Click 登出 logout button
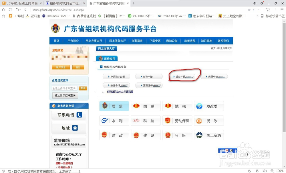286x173 pixels. pos(78,67)
